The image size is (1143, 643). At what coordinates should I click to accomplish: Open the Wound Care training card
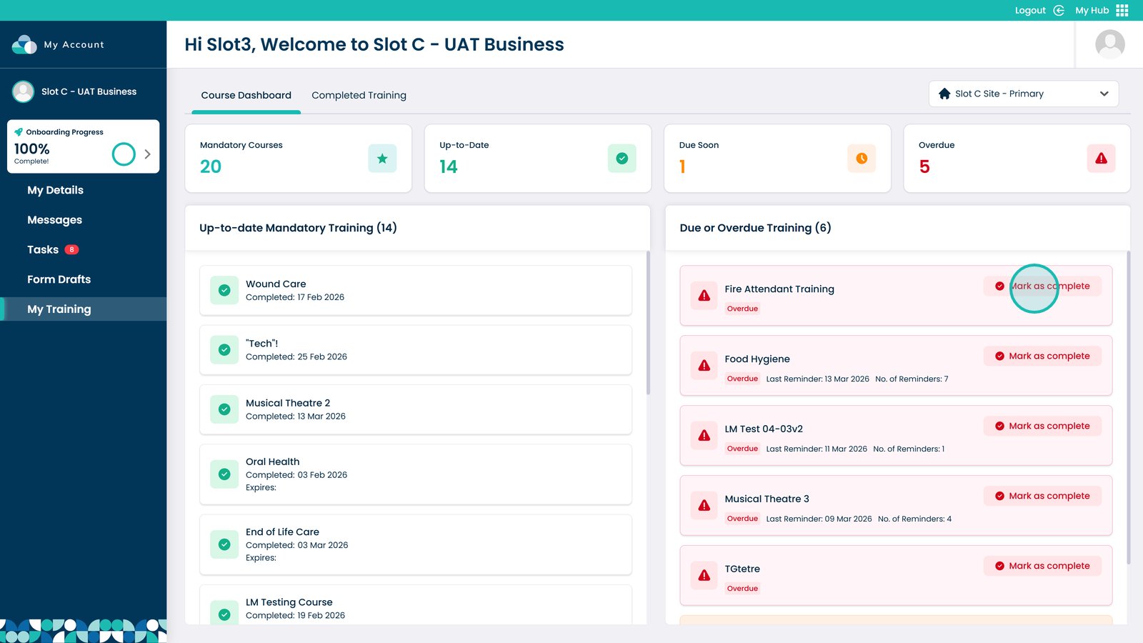(415, 290)
